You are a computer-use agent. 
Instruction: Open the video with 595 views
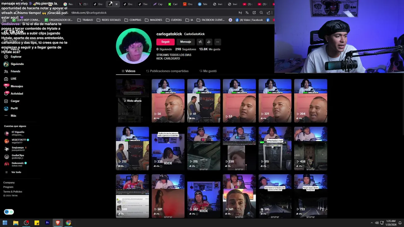[x=275, y=196]
